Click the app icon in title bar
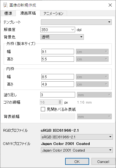 pyautogui.click(x=5, y=5)
